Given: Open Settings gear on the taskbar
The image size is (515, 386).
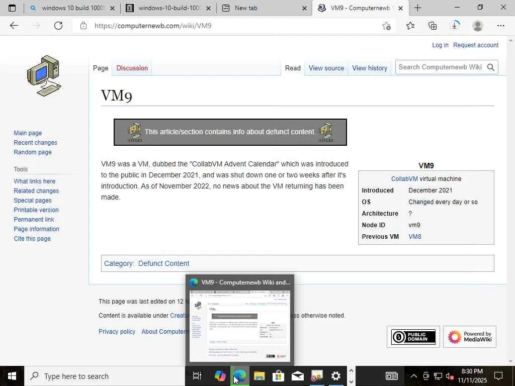Looking at the screenshot, I should (335, 376).
